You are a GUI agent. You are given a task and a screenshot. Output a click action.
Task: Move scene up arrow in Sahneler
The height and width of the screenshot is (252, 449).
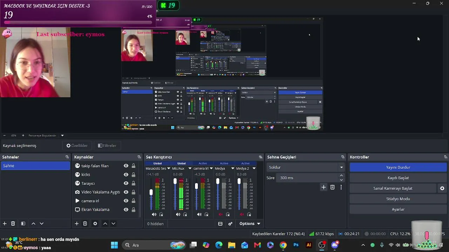tap(33, 224)
